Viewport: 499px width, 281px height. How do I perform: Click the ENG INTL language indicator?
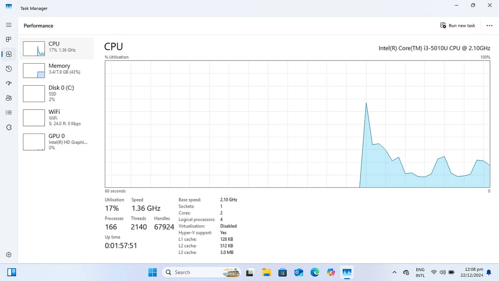click(420, 272)
